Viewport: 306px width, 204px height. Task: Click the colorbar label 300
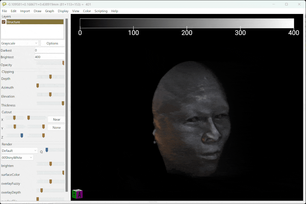[x=240, y=33]
